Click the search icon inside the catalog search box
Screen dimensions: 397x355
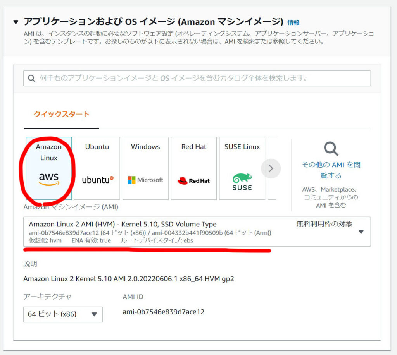coord(32,78)
